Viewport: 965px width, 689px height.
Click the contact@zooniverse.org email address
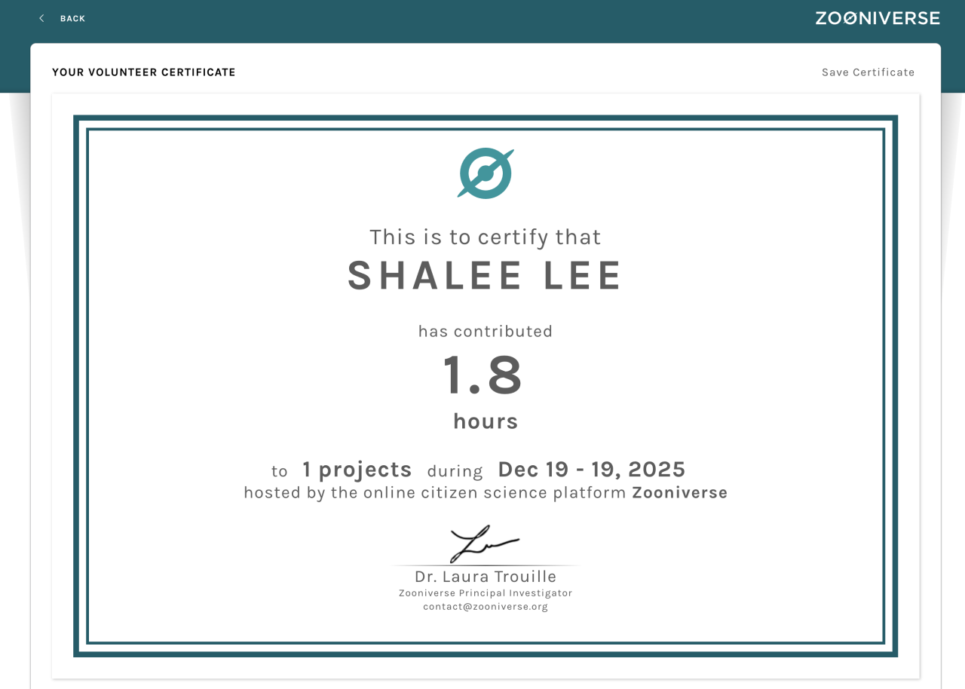tap(486, 607)
